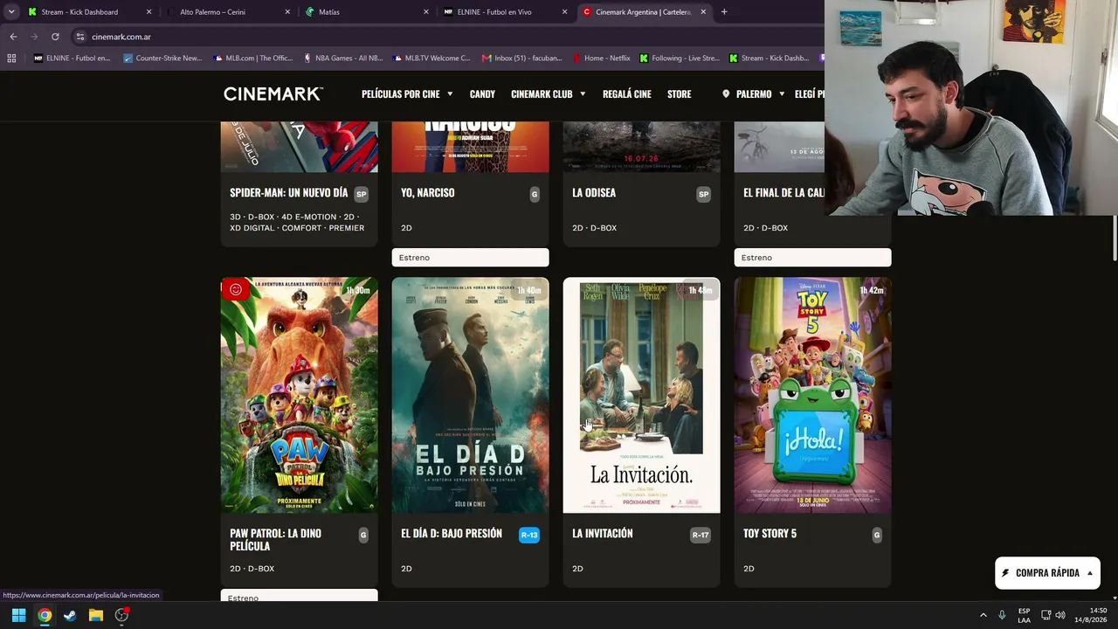Screen dimensions: 1118x629
Task: Click the red smiley badge on Paw Patrol poster
Action: click(235, 289)
